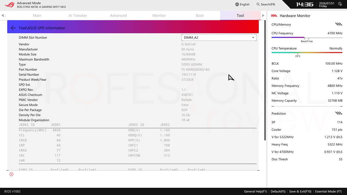
Task: Click JEDEC Frequency(MHz) value 4800
Action: tap(56, 130)
